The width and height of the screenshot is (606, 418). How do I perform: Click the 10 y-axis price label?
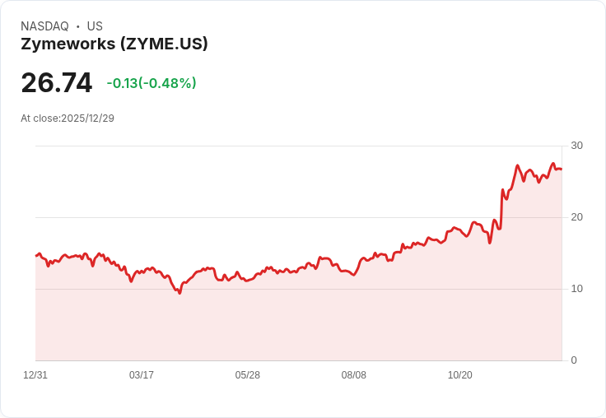pos(576,289)
